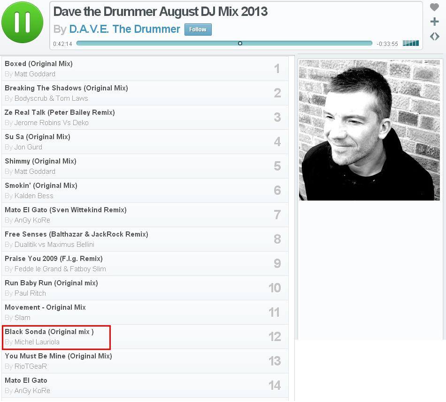446x402 pixels.
Task: Select track Breaking The Shadows (Original Mix)
Action: pyautogui.click(x=145, y=93)
